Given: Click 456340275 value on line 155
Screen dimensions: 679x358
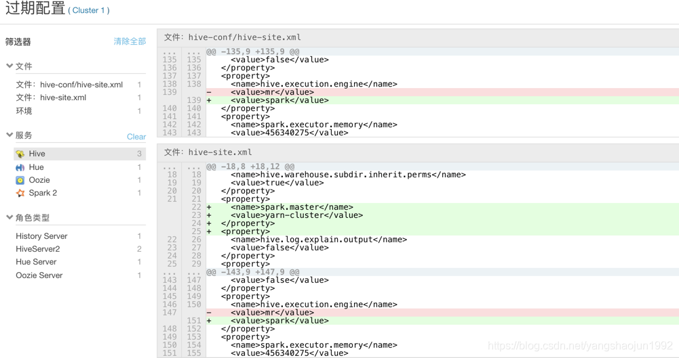Looking at the screenshot, I should pyautogui.click(x=289, y=353).
